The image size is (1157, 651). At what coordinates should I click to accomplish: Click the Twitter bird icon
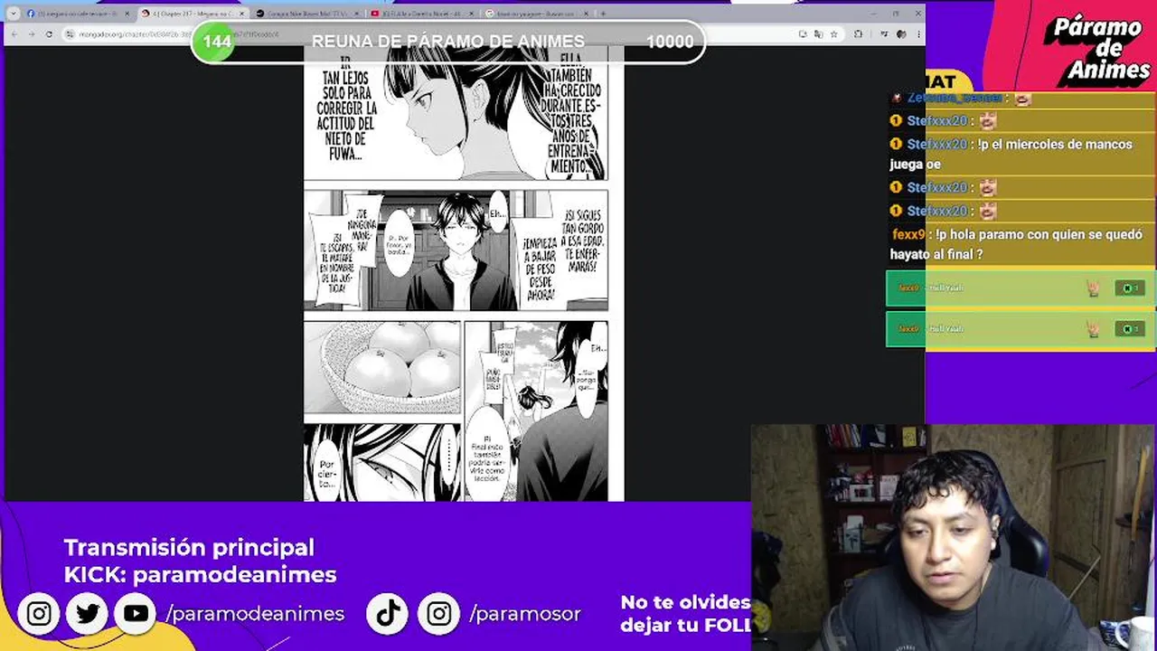click(88, 614)
